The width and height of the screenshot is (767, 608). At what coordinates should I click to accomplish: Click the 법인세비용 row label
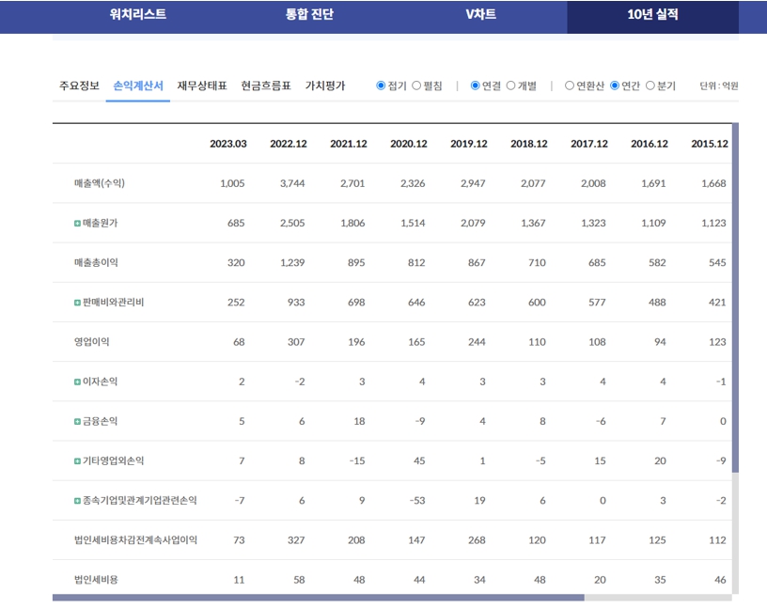tap(96, 580)
